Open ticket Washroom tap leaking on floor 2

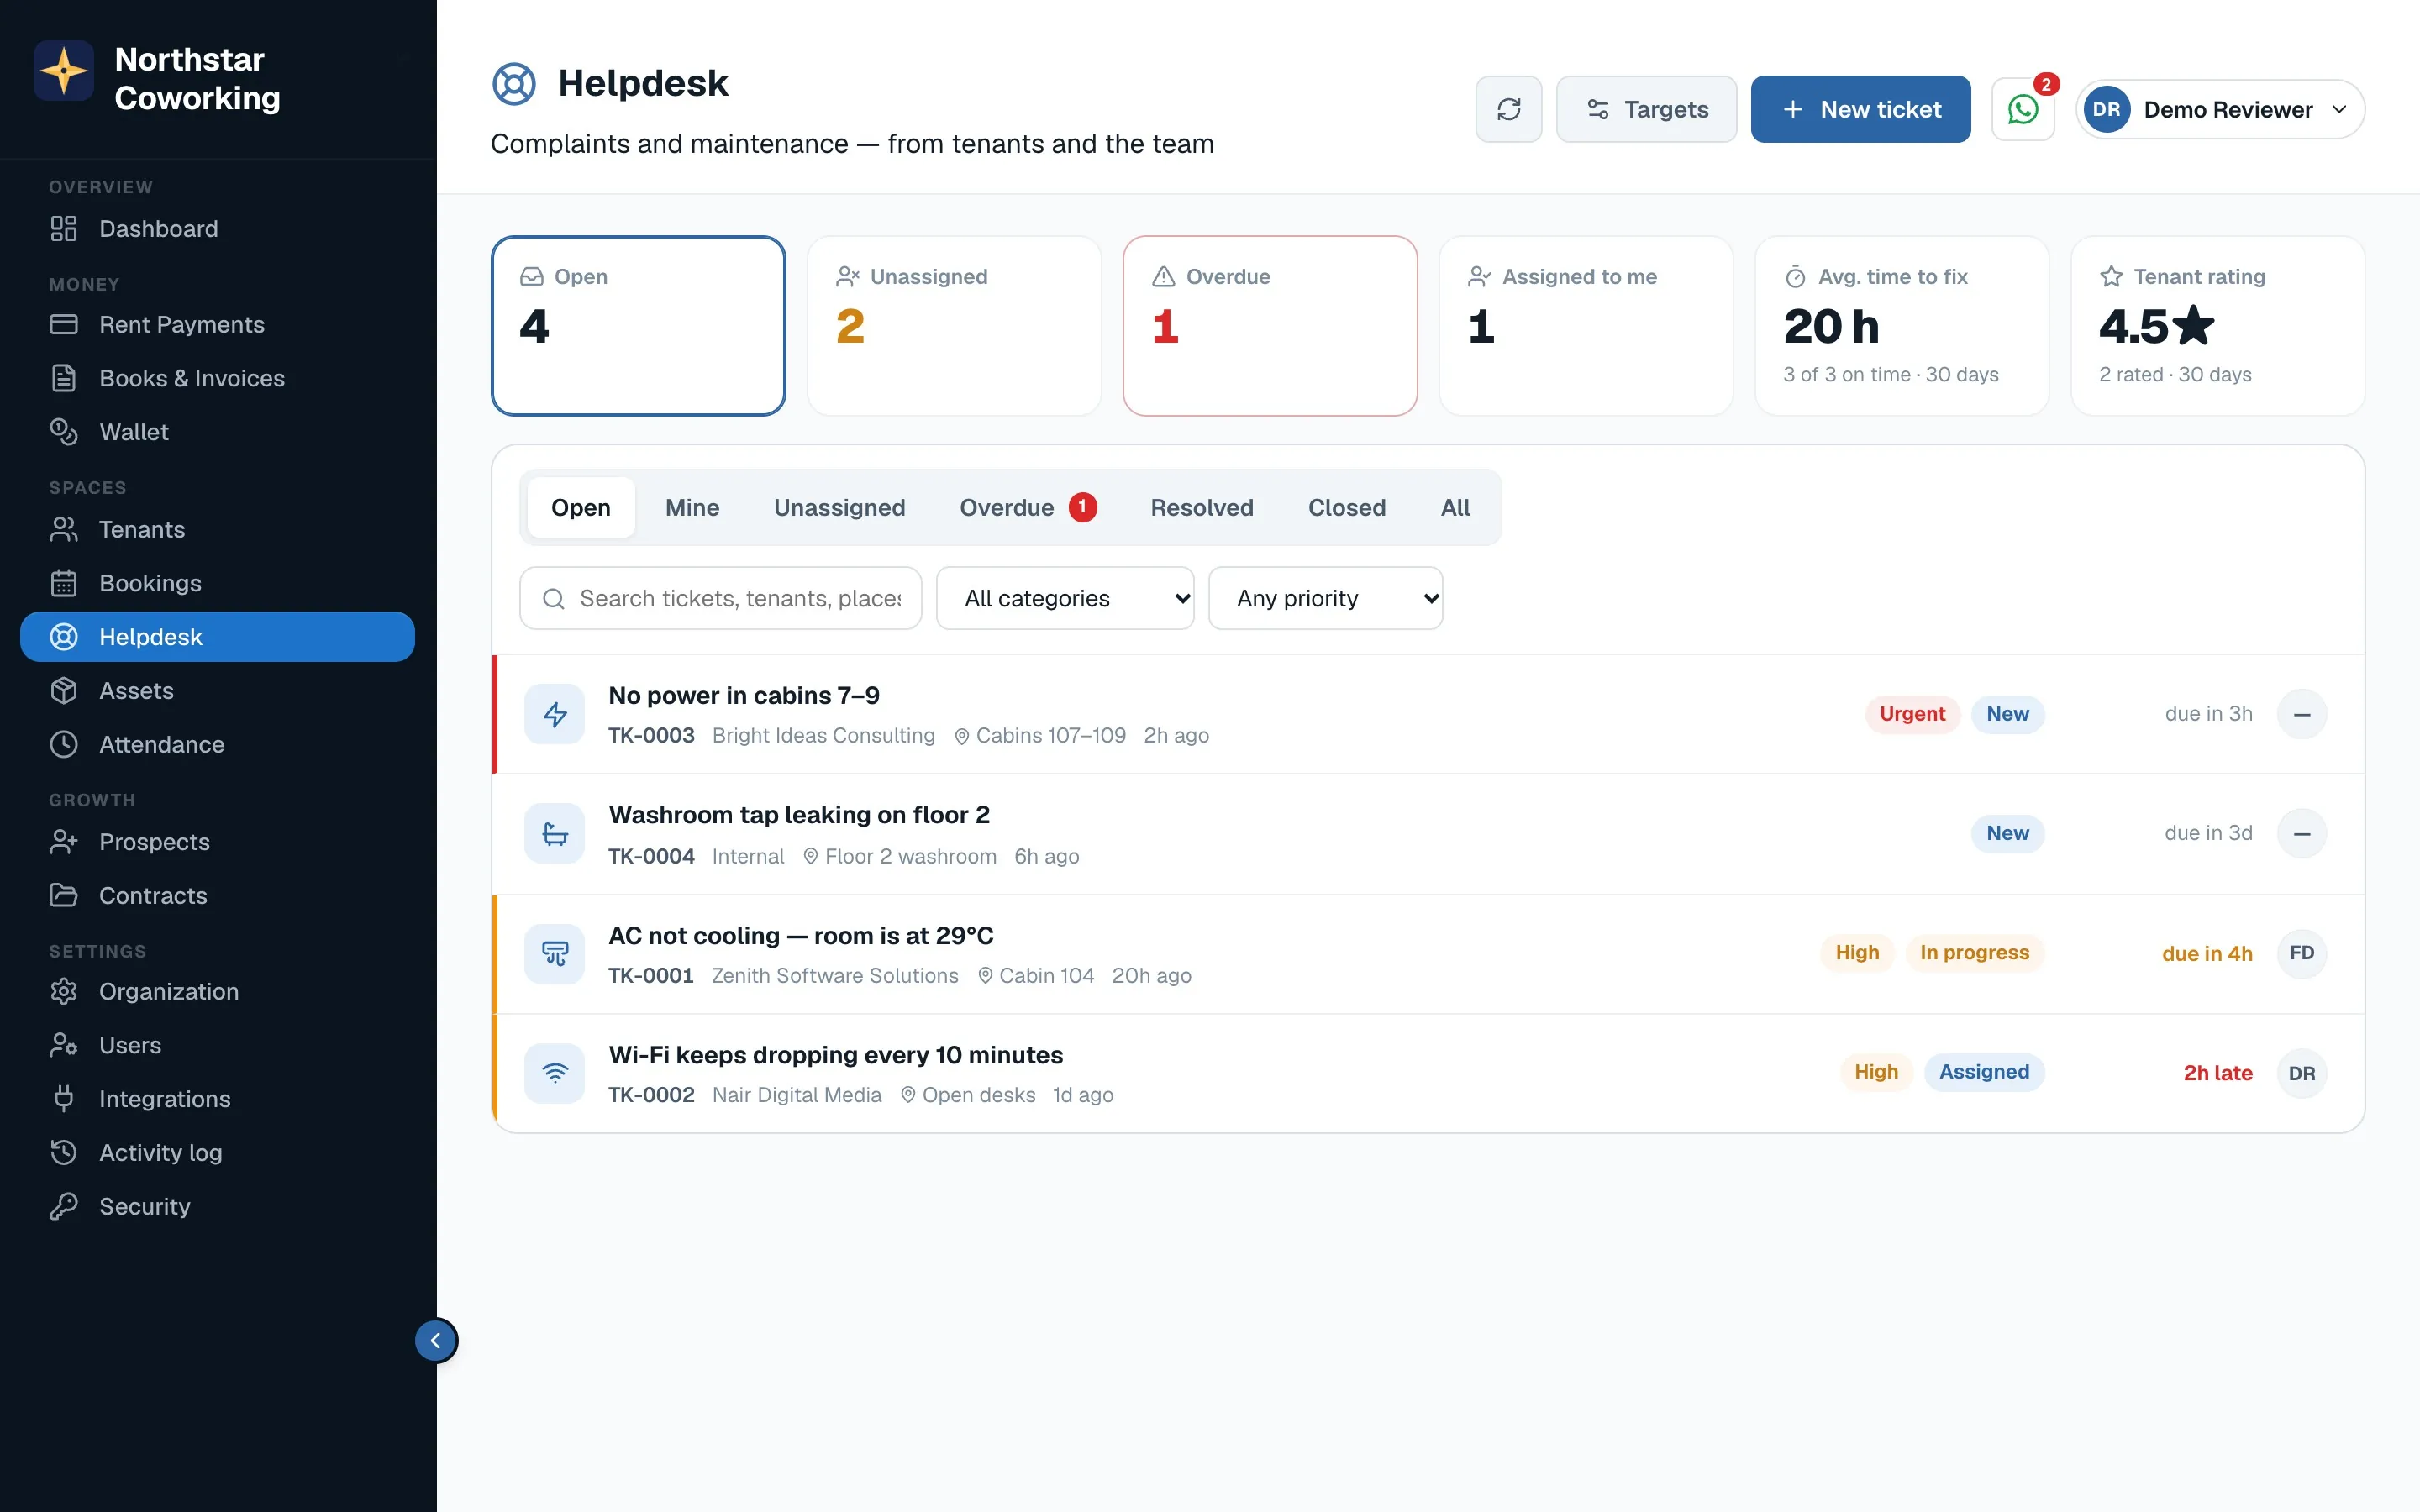click(x=1428, y=834)
